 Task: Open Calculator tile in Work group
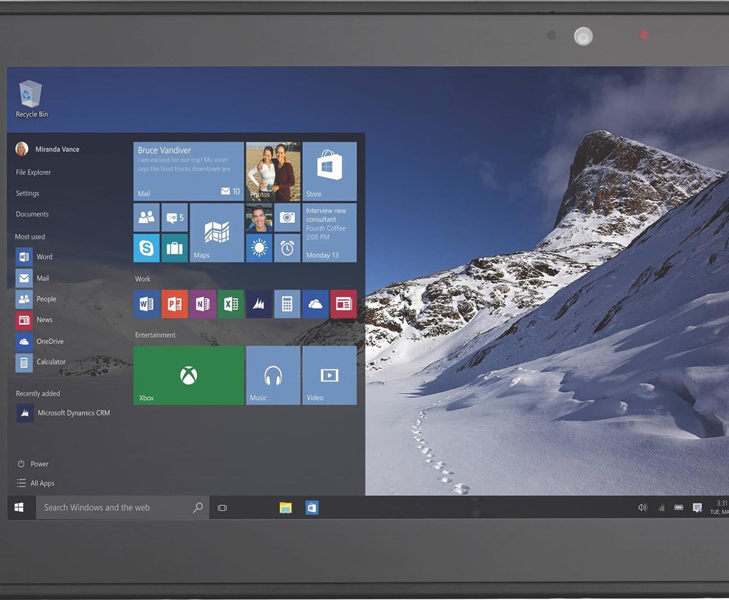click(x=287, y=304)
